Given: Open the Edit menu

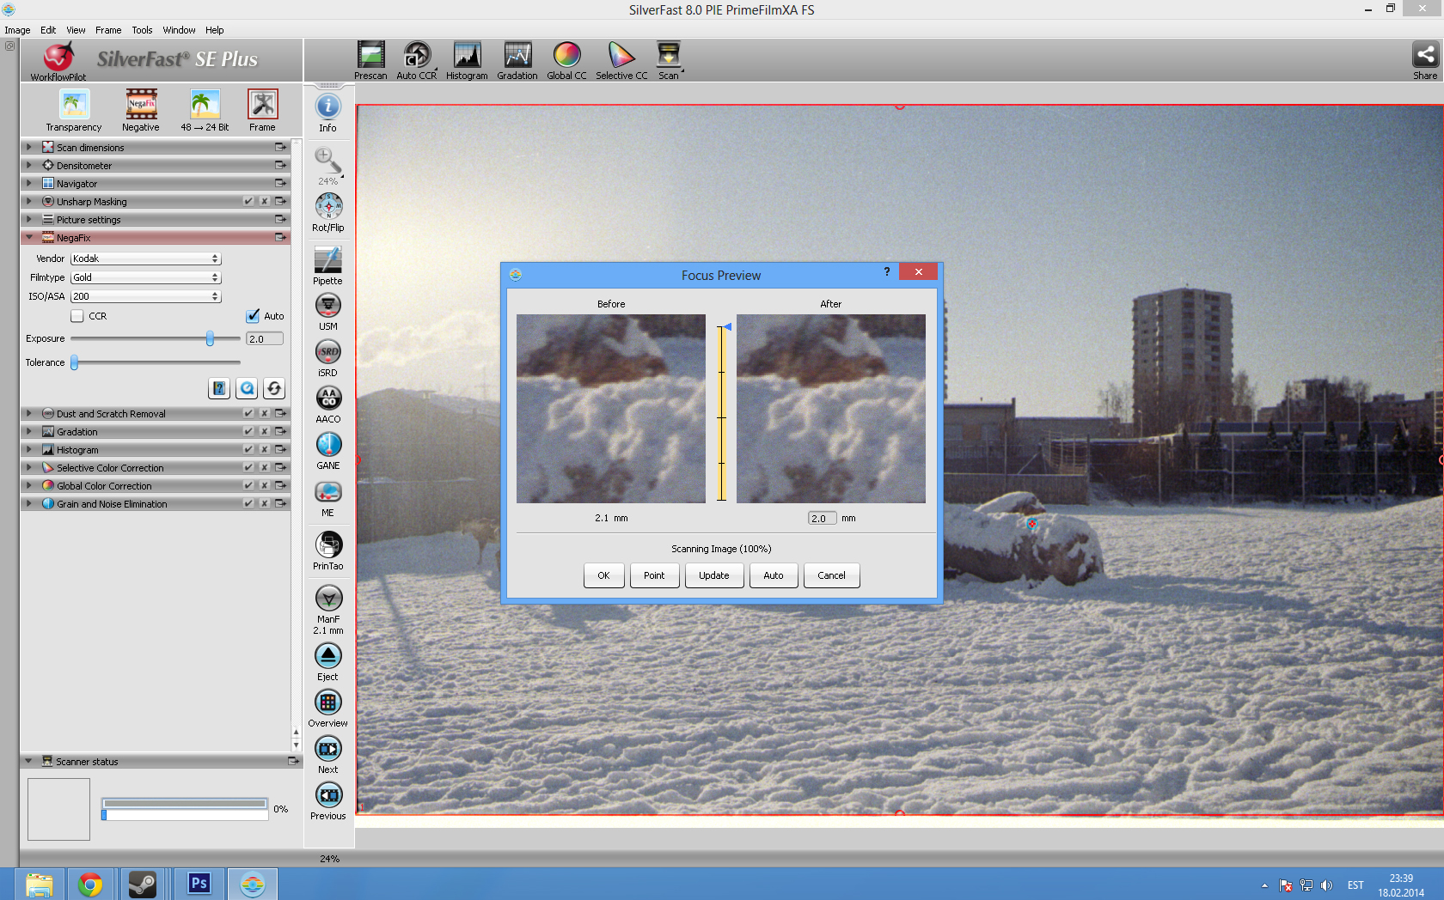Looking at the screenshot, I should [x=48, y=30].
